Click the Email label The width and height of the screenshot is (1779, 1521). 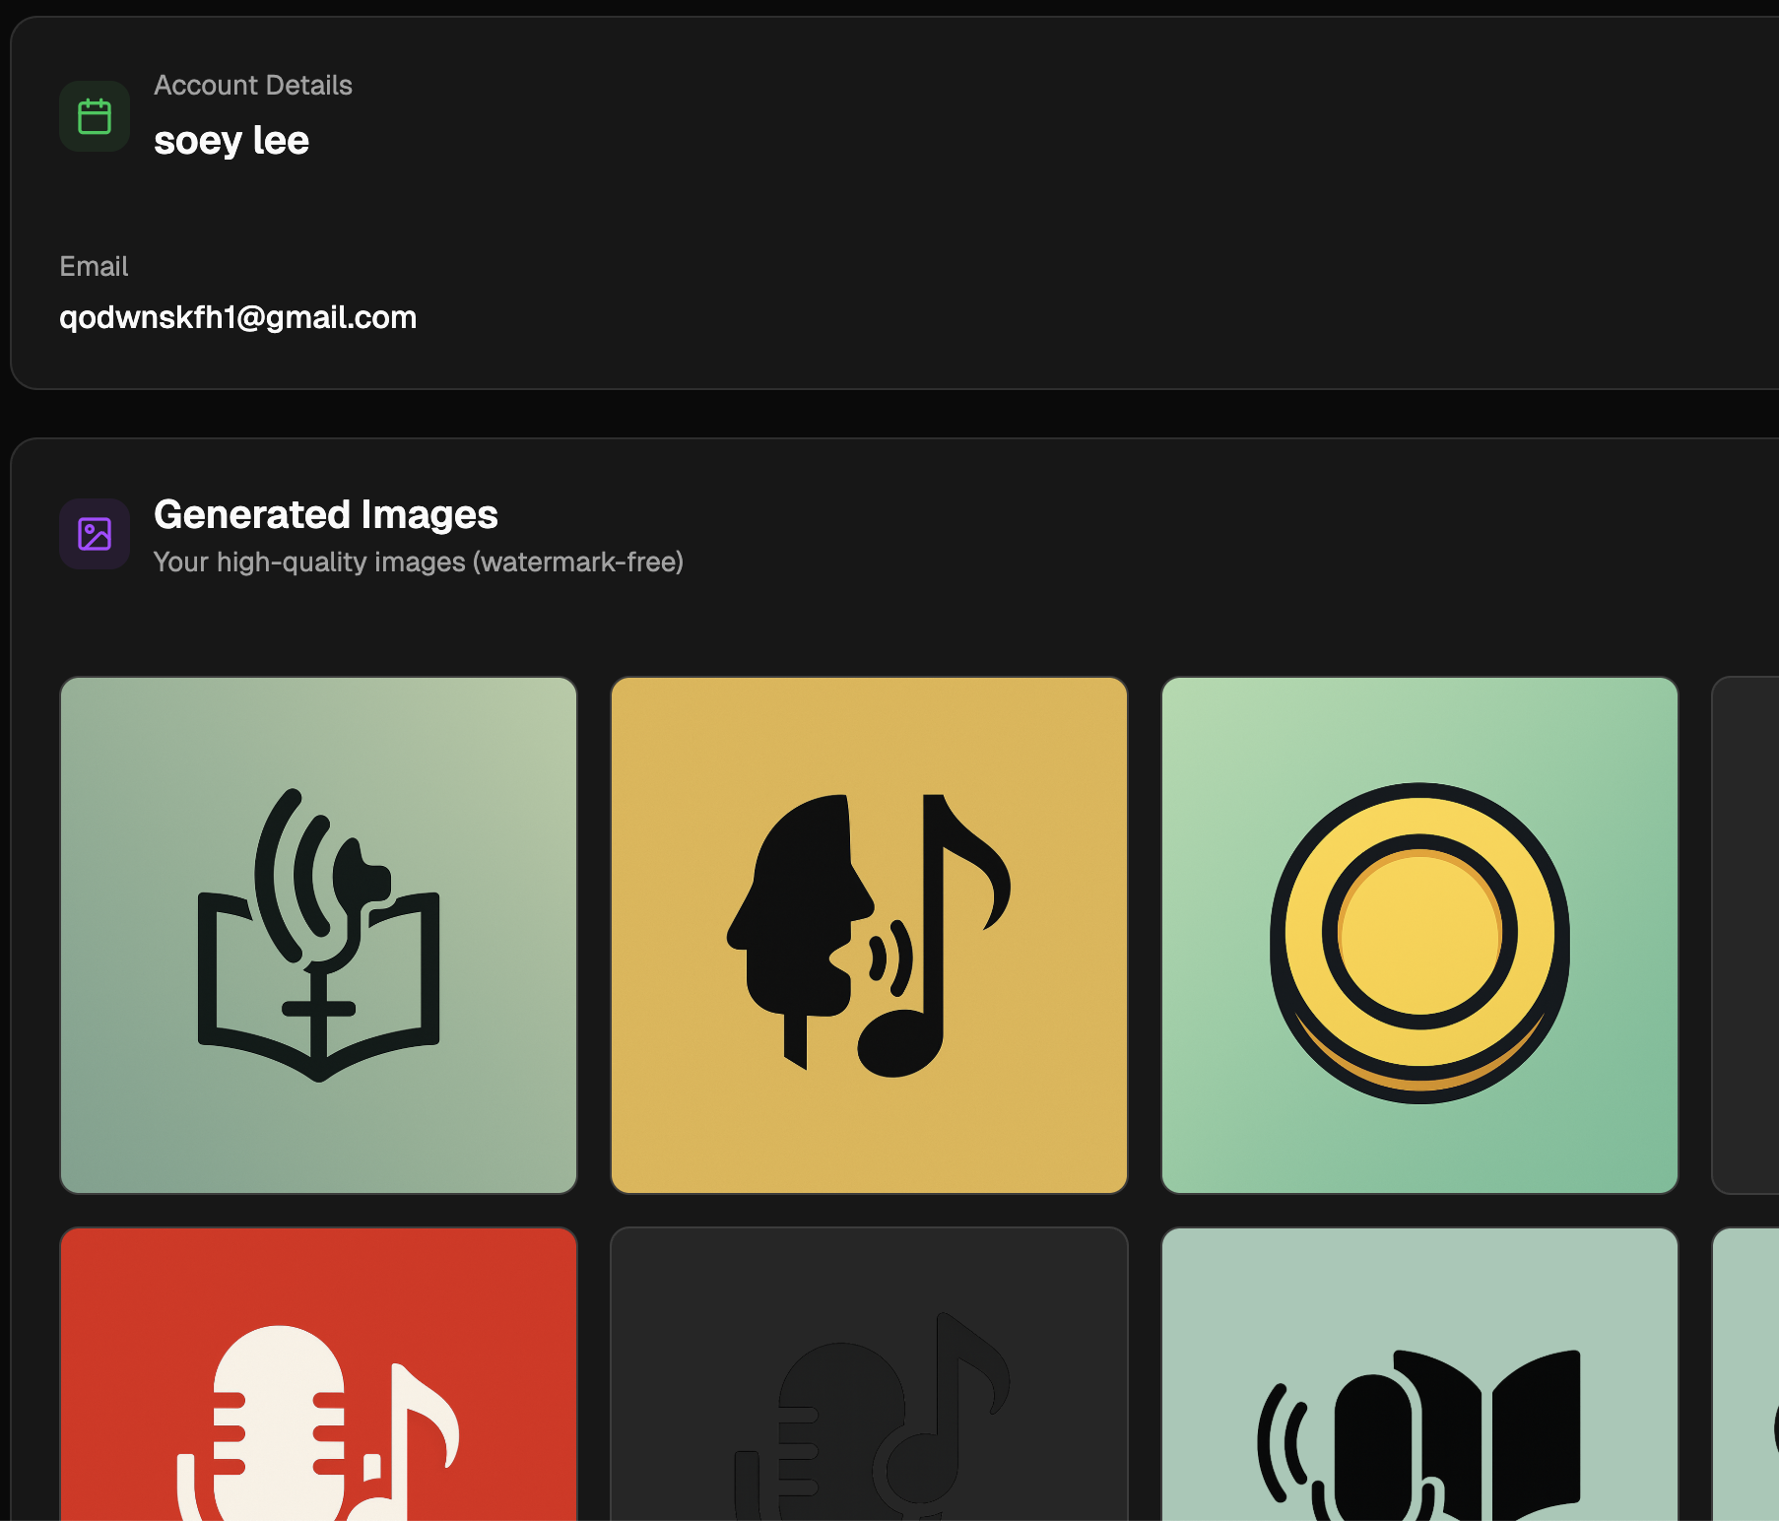(x=94, y=266)
